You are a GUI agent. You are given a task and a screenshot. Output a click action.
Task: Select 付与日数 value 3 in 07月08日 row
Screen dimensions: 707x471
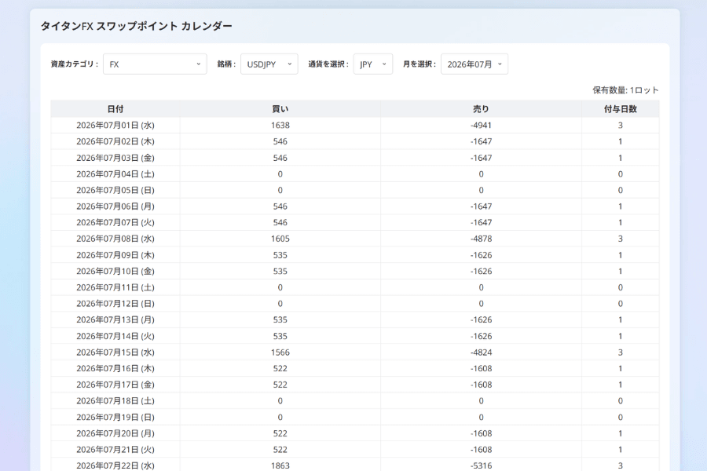click(621, 239)
